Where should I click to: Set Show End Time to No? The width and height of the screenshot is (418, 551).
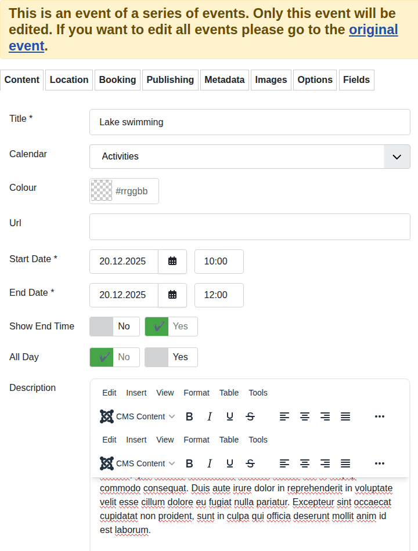(x=114, y=327)
